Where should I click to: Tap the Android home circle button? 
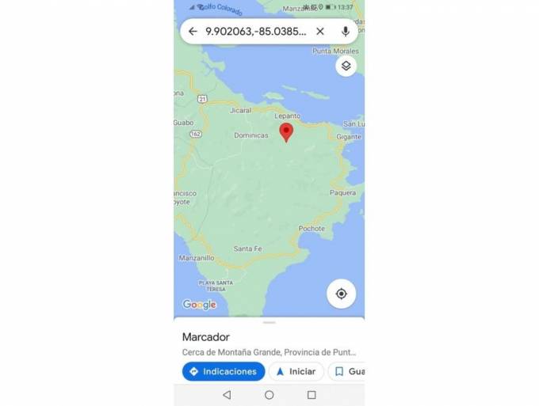(x=269, y=395)
